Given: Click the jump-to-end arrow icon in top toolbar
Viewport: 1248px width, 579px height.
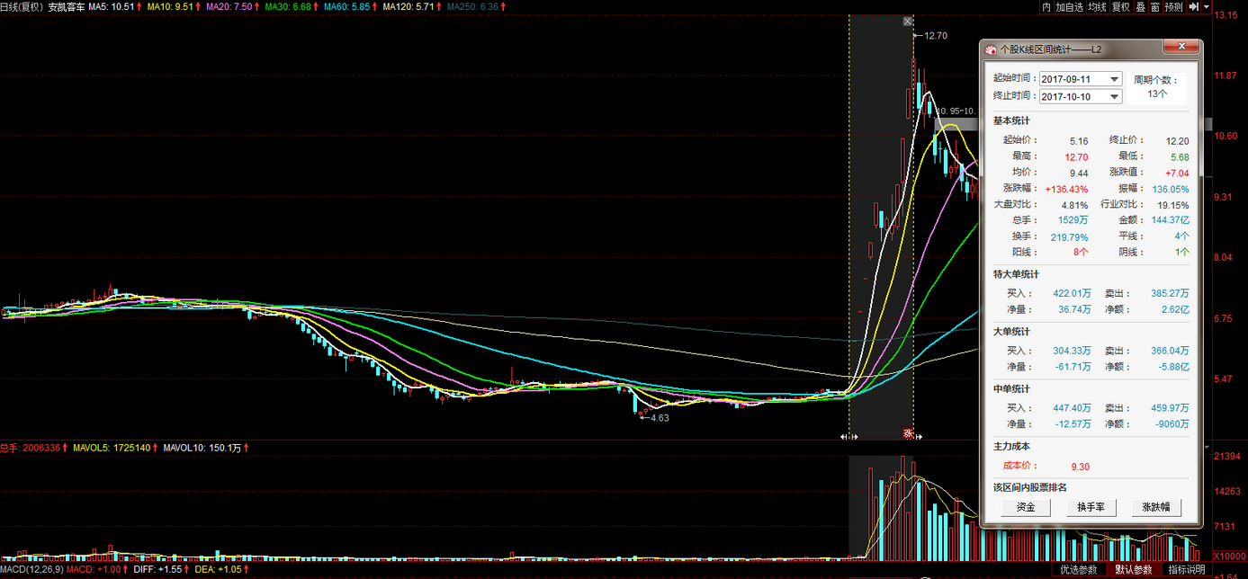Looking at the screenshot, I should (x=1194, y=6).
